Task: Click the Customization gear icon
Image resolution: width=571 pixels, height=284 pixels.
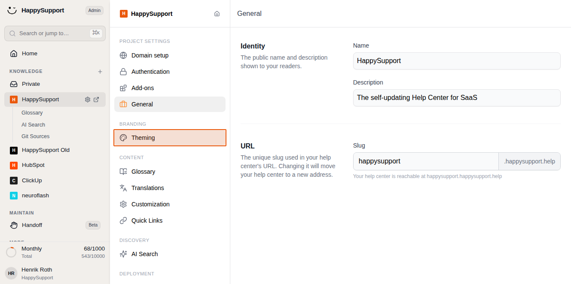Action: coord(123,204)
